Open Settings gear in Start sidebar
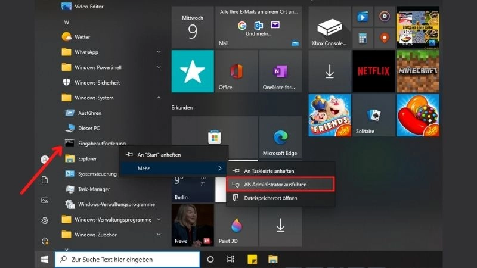Image resolution: width=477 pixels, height=268 pixels. [x=45, y=220]
